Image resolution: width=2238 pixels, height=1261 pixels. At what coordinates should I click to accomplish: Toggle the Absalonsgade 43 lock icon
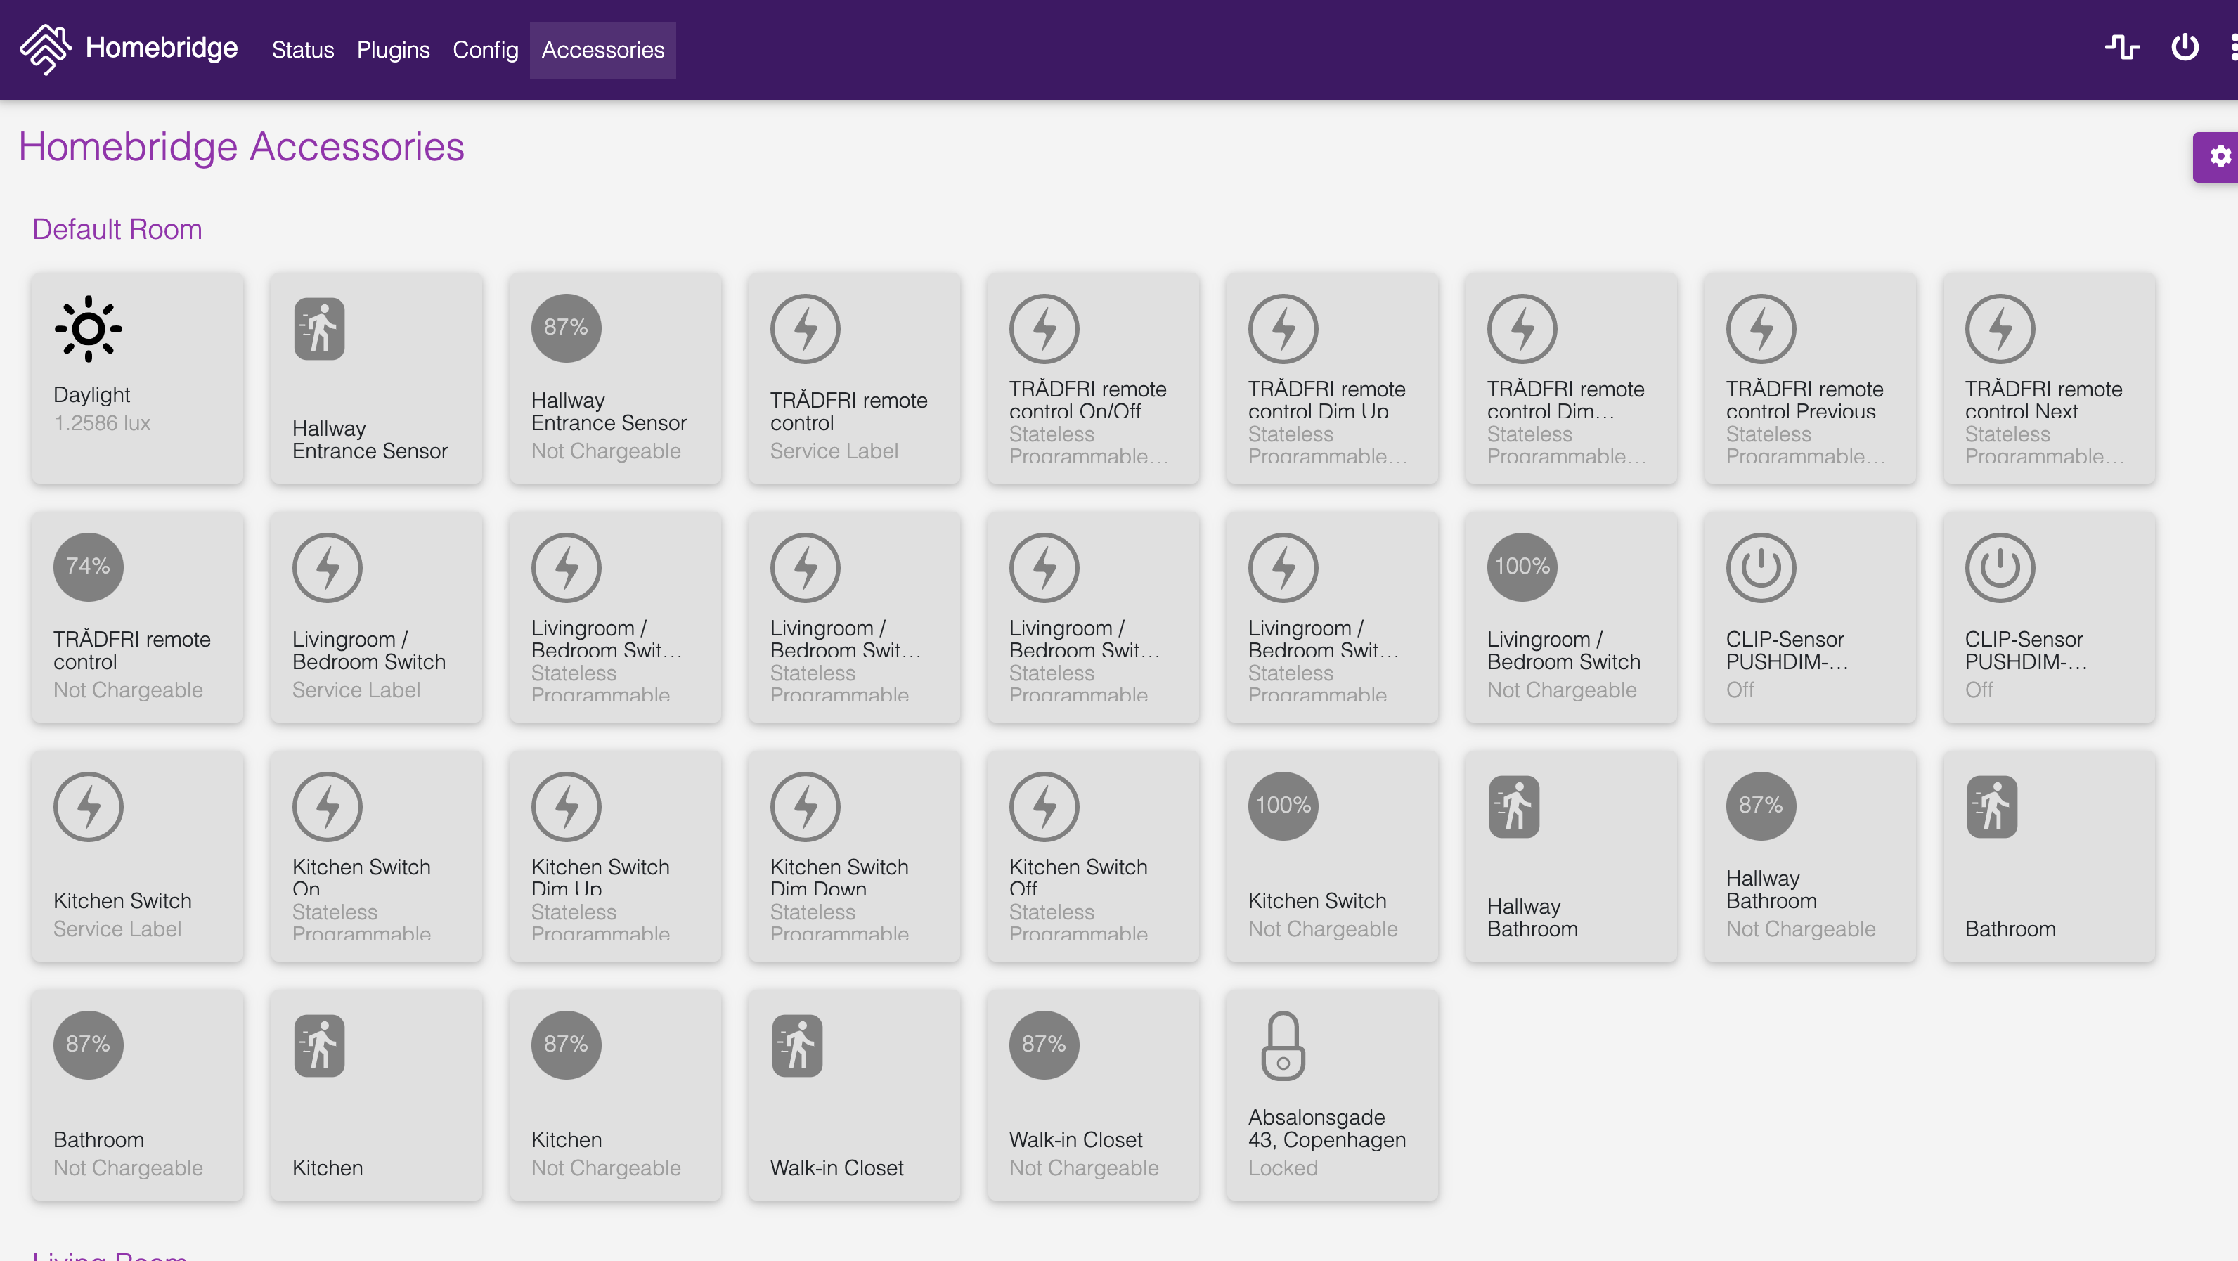(1282, 1045)
